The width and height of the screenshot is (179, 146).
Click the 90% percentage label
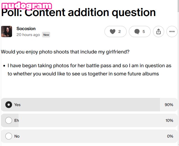click(169, 105)
